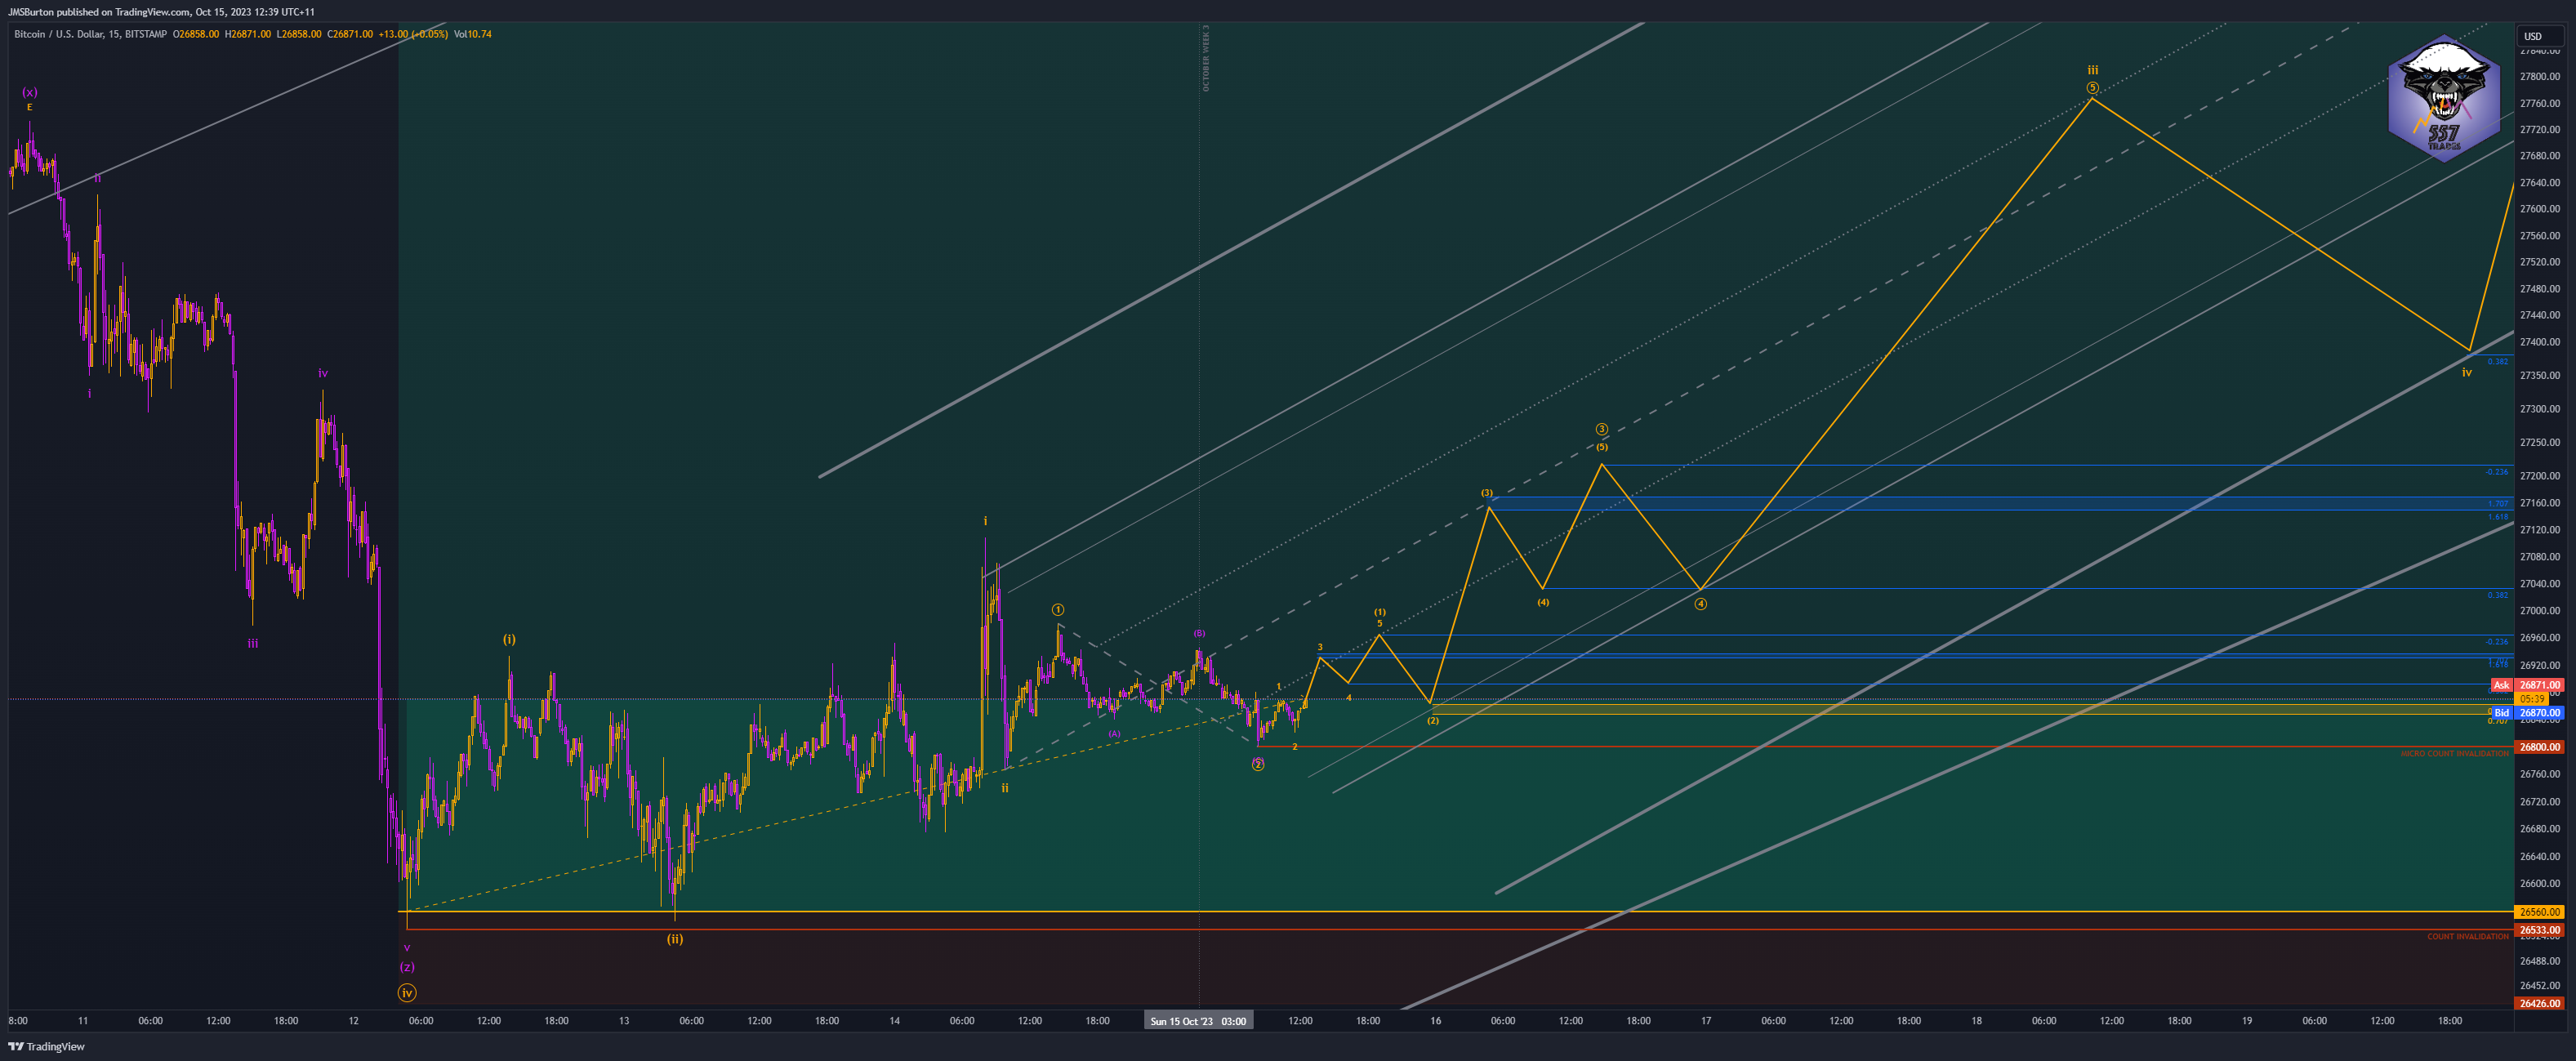The image size is (2576, 1061).
Task: Click the orange (i) wave label
Action: (509, 639)
